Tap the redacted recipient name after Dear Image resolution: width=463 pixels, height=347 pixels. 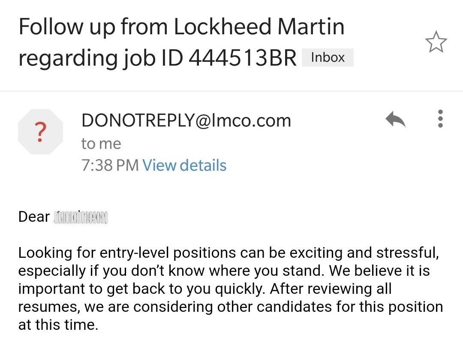click(81, 217)
